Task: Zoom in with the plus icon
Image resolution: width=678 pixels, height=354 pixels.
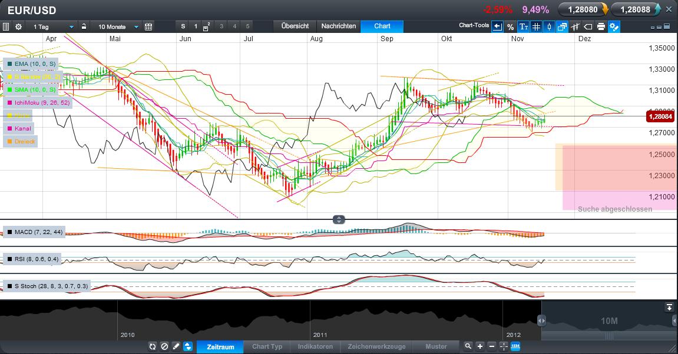Action: pos(480,346)
